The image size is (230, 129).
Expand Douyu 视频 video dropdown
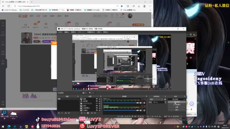(x=52, y=16)
